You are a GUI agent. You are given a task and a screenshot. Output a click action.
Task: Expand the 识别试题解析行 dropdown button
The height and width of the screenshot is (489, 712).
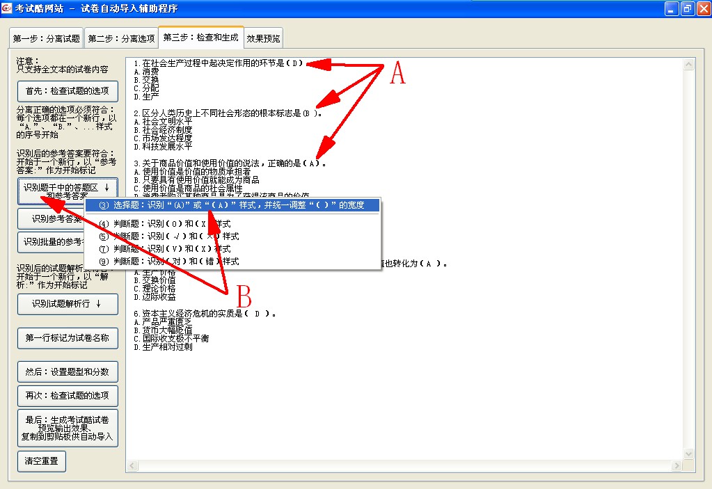(68, 304)
